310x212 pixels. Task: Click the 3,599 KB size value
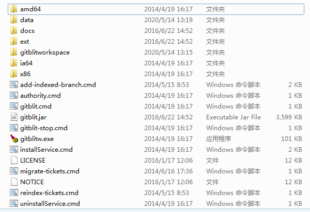pos(289,117)
